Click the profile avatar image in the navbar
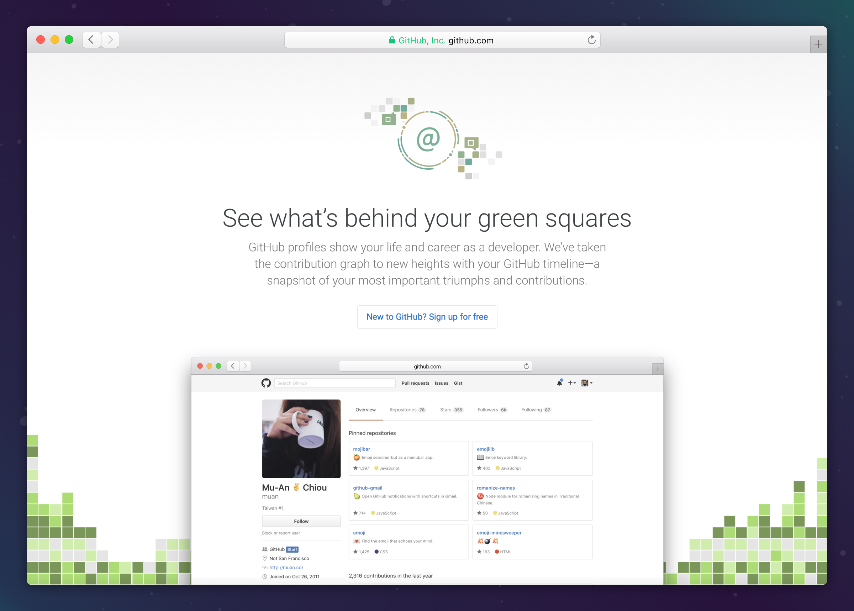 pyautogui.click(x=584, y=383)
